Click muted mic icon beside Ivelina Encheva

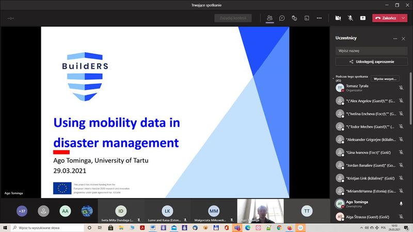click(401, 113)
